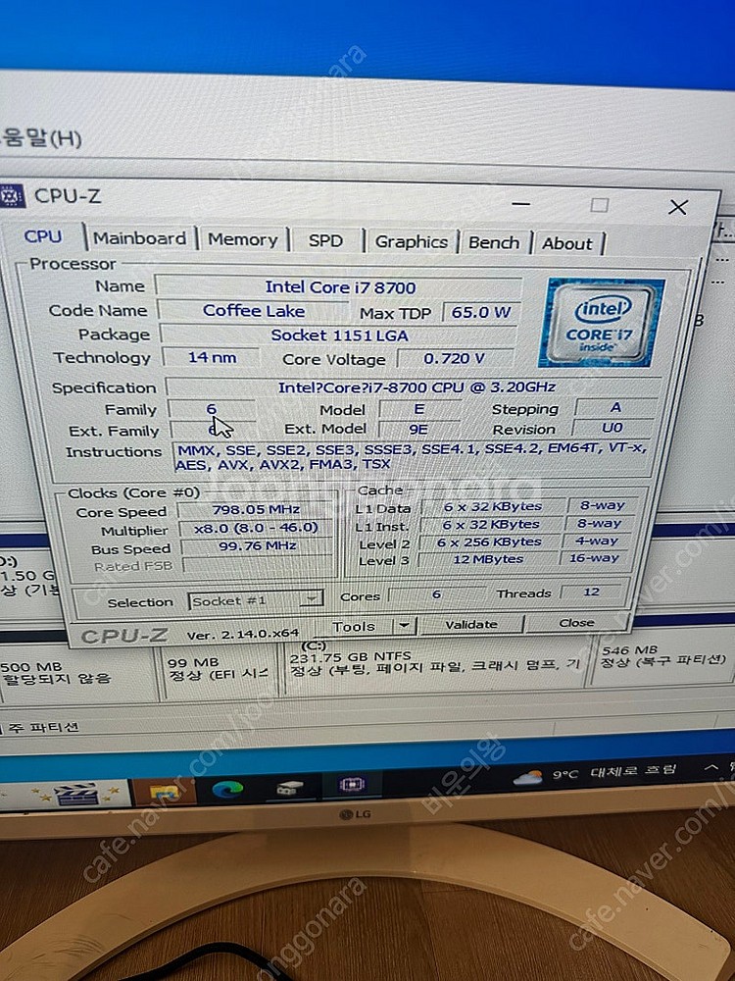Click the Validate button
This screenshot has width=735, height=981.
[x=471, y=624]
